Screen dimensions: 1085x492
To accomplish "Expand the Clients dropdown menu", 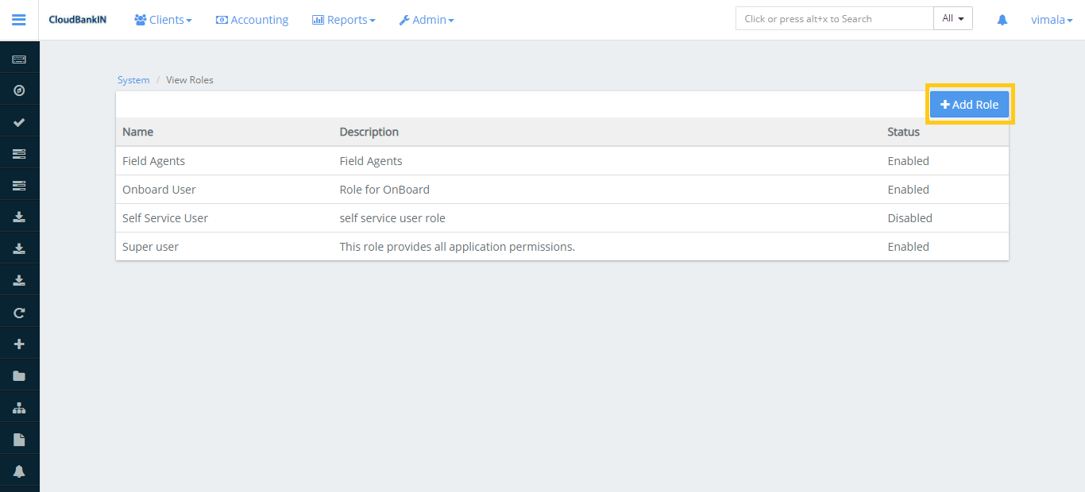I will tap(163, 20).
